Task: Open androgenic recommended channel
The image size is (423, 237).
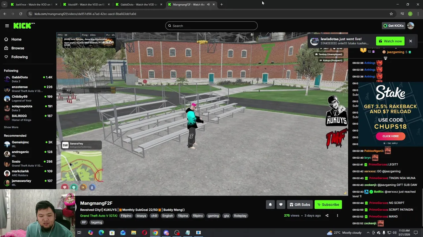Action: [28, 154]
